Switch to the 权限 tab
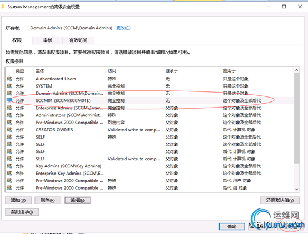This screenshot has width=308, height=234. (17, 40)
